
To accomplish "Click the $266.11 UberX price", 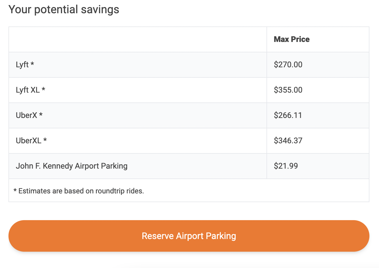I will (288, 115).
